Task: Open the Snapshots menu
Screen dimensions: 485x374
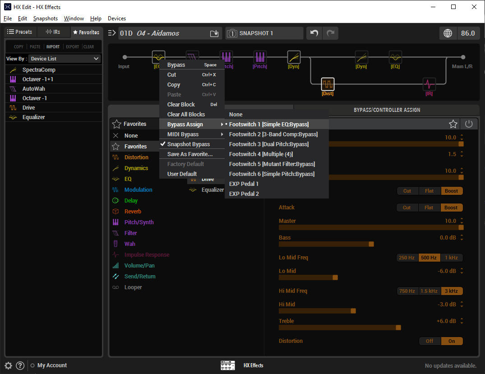Action: click(46, 18)
